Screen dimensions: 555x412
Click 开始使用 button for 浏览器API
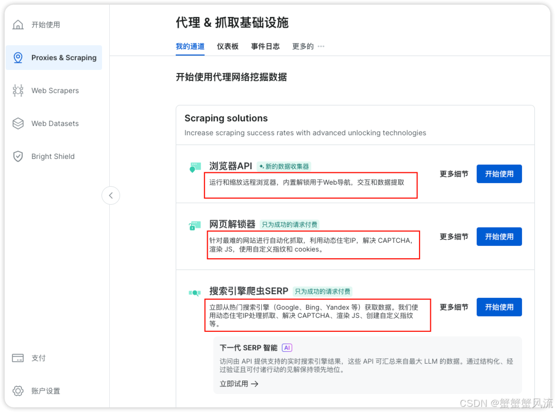click(499, 174)
